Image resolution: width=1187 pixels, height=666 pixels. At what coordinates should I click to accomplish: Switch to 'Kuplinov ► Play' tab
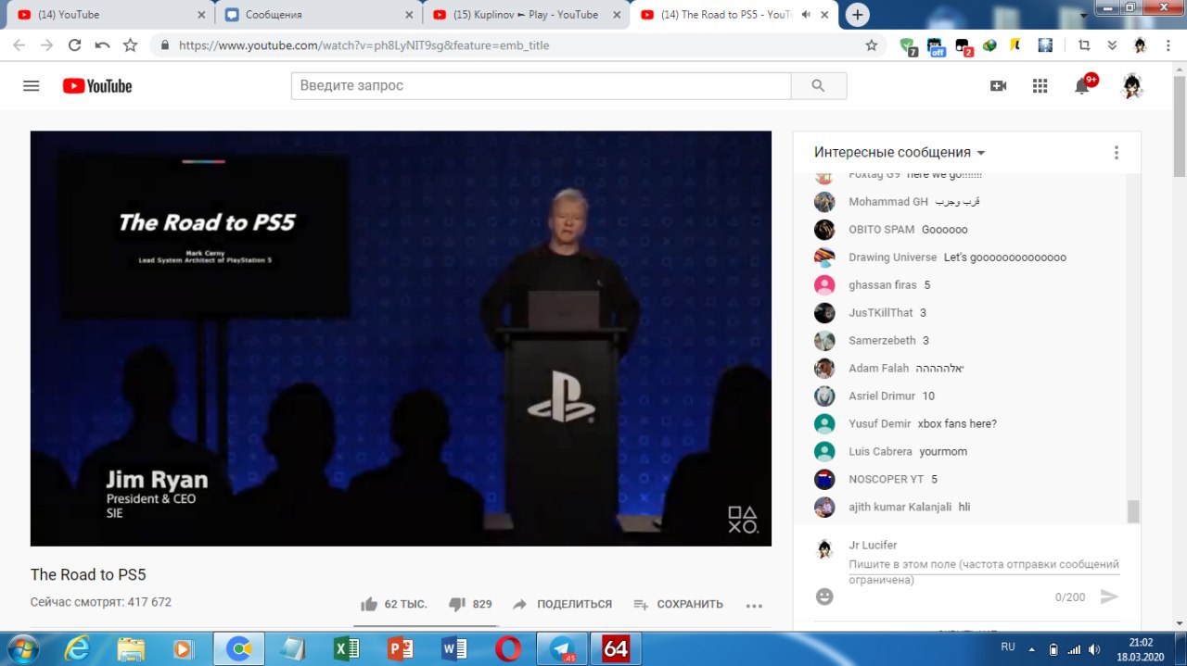point(525,15)
